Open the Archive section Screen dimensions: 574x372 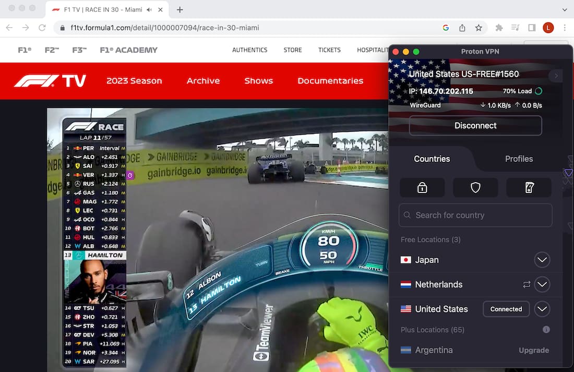[203, 81]
